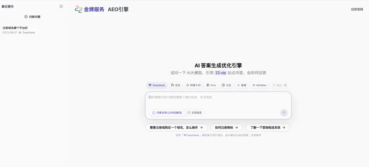Toggle 问爱名网(22科技集团) source option

167,113
